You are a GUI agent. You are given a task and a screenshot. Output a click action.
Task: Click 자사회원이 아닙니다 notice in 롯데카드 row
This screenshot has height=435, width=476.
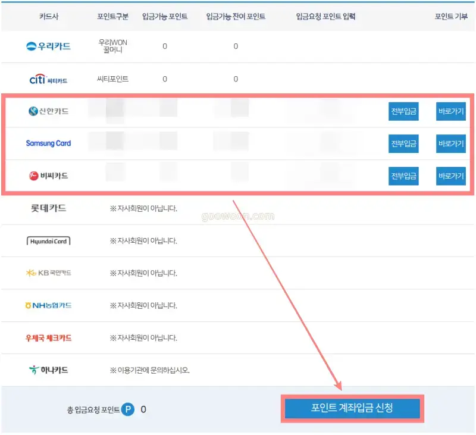143,208
